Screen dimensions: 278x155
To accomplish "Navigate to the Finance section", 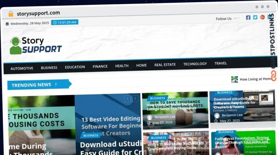I will click(100, 66).
